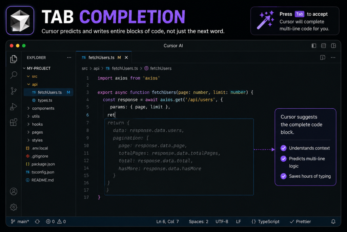
Task: Click the README.md info icon
Action: point(28,180)
